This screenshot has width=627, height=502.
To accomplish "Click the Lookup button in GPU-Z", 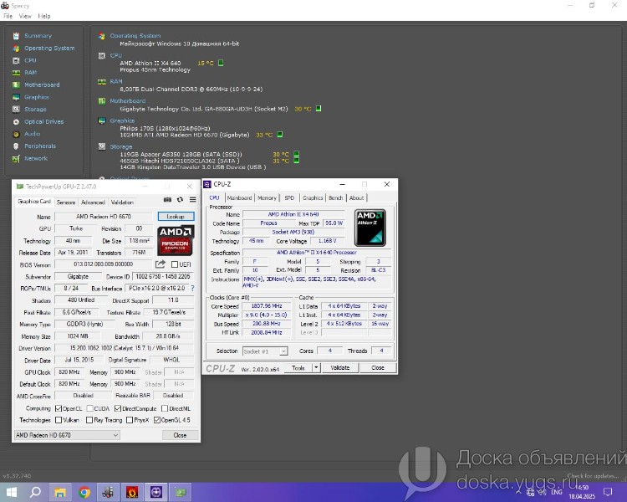I will (x=176, y=217).
